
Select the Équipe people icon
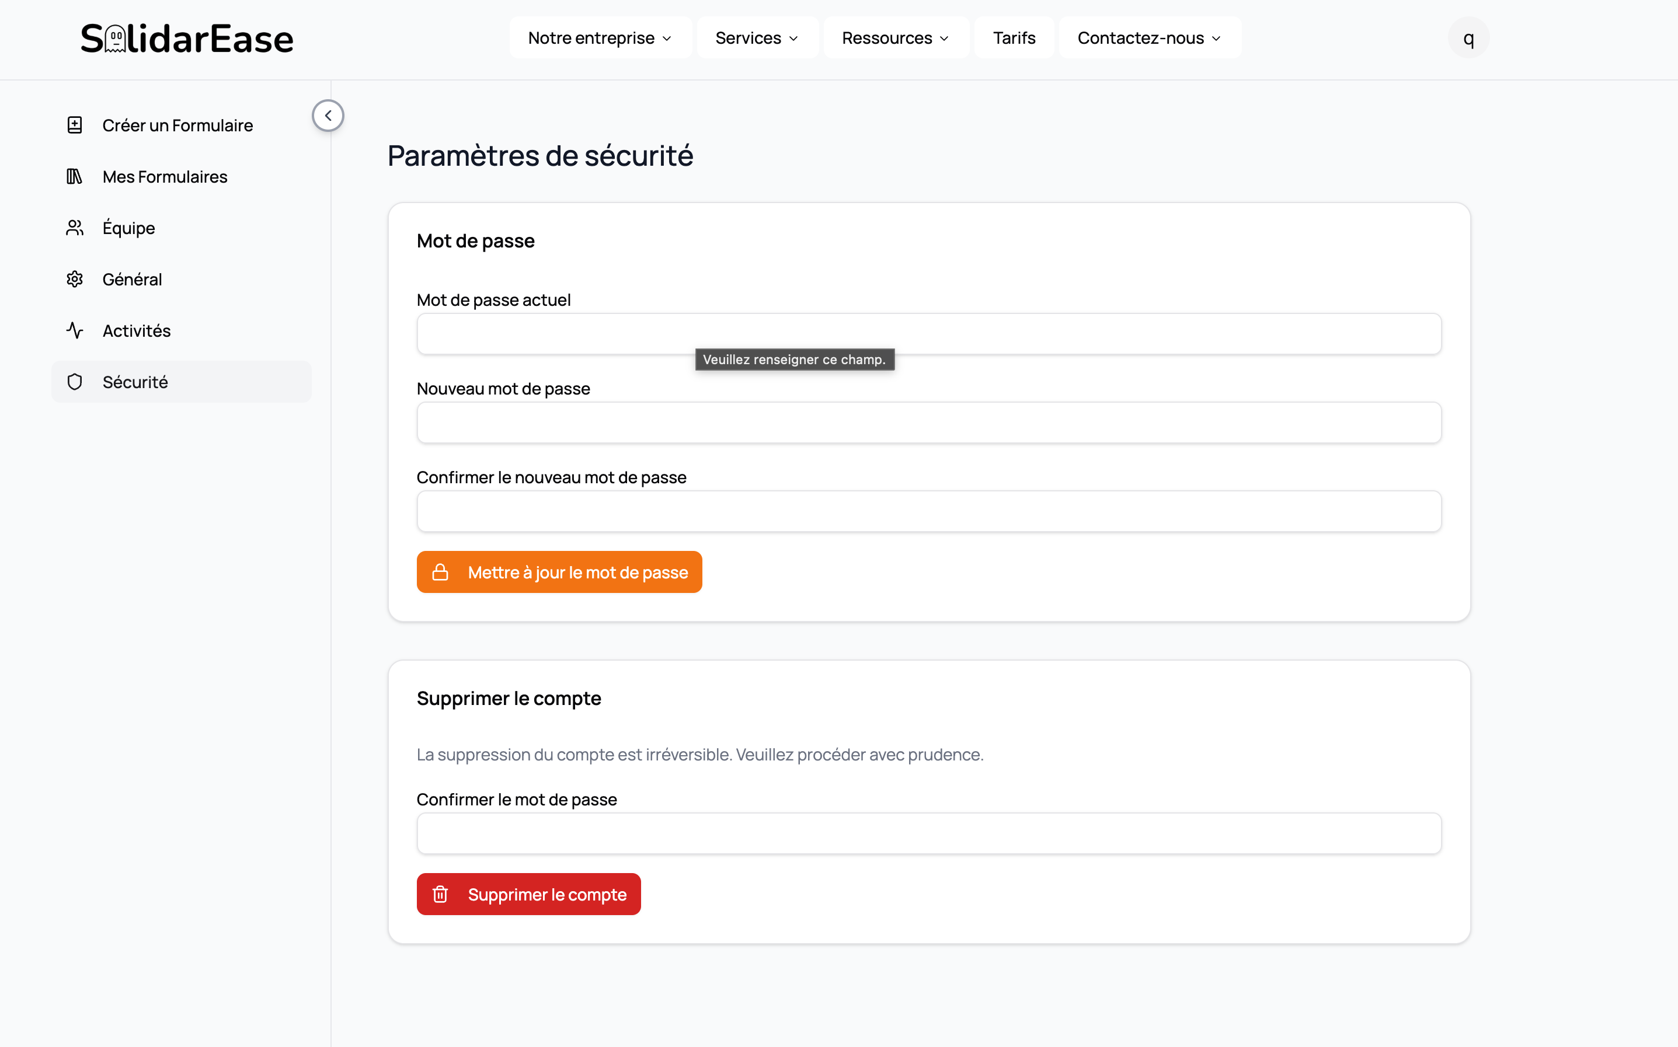point(75,227)
